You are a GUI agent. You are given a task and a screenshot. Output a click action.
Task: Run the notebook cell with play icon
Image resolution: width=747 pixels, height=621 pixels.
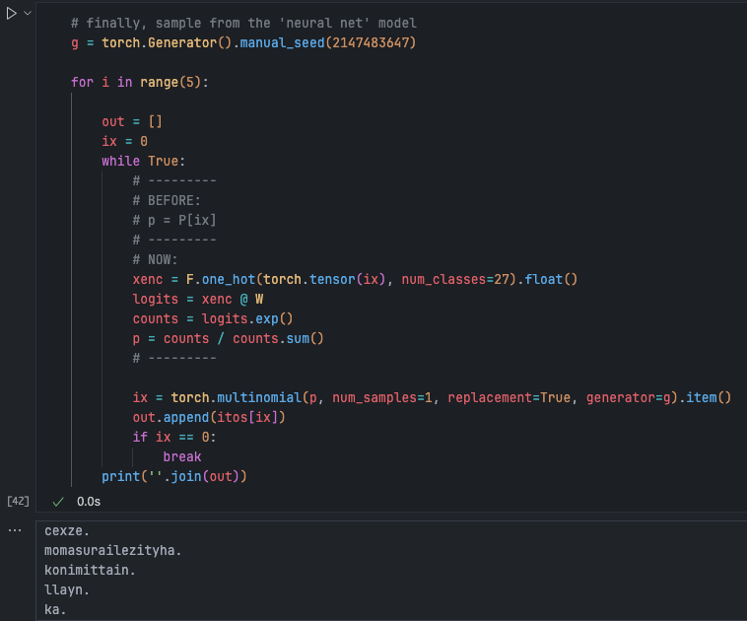(11, 13)
